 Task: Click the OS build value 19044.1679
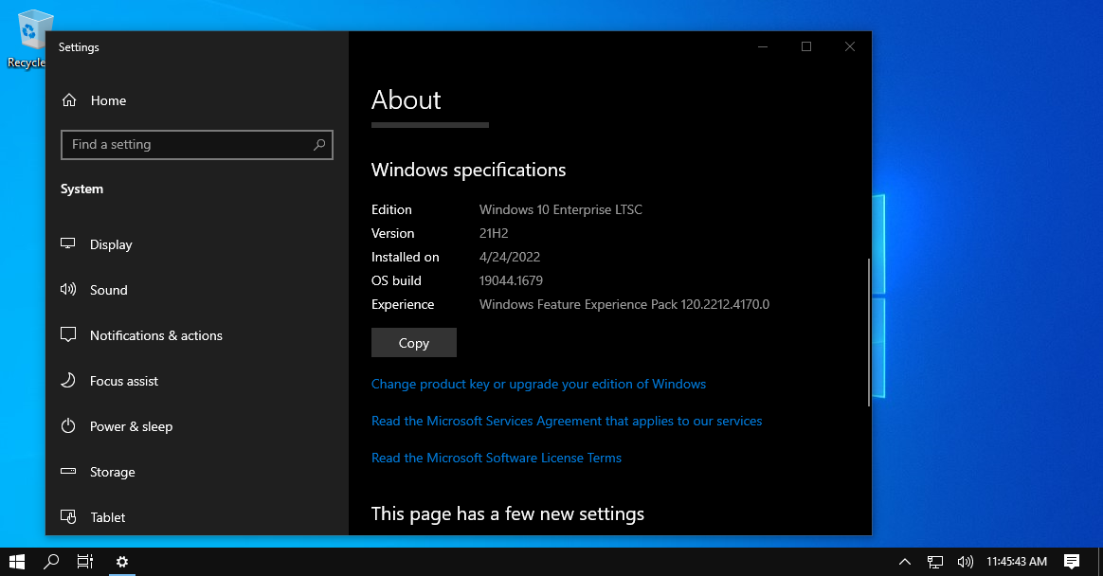511,280
